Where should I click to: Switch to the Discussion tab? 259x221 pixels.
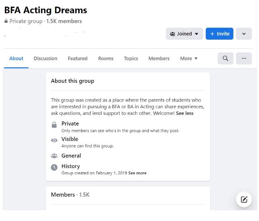click(45, 59)
